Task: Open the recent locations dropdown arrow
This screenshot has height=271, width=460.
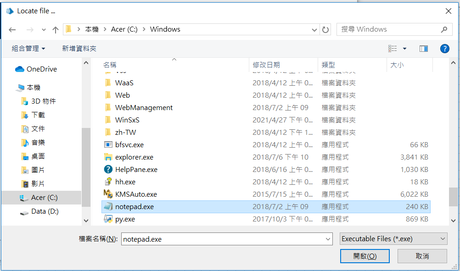Action: pyautogui.click(x=44, y=30)
